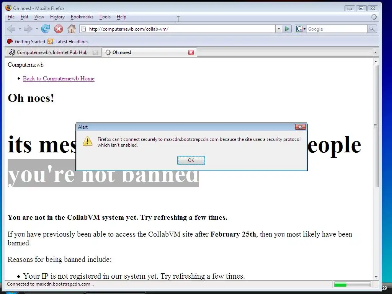
Task: Expand the address bar URL history dropdown
Action: (x=279, y=29)
